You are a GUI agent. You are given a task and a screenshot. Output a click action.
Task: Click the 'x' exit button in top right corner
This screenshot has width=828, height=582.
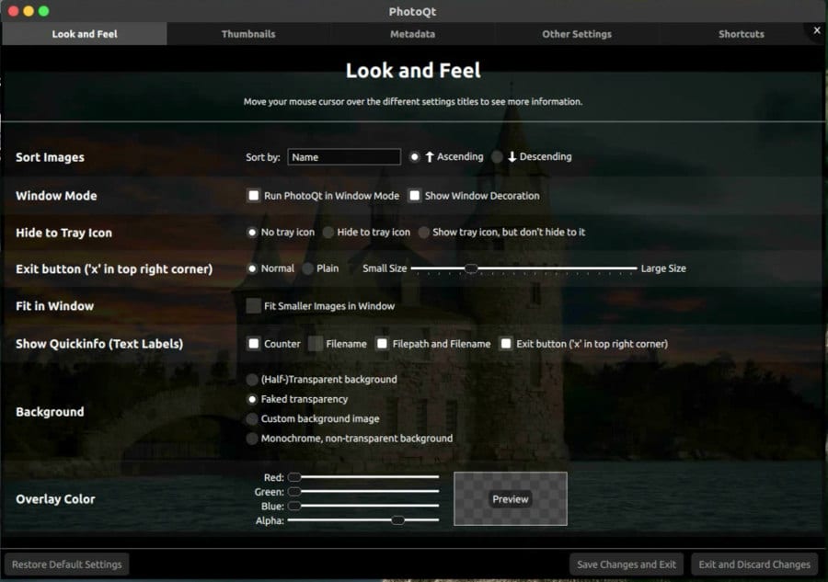pyautogui.click(x=816, y=30)
